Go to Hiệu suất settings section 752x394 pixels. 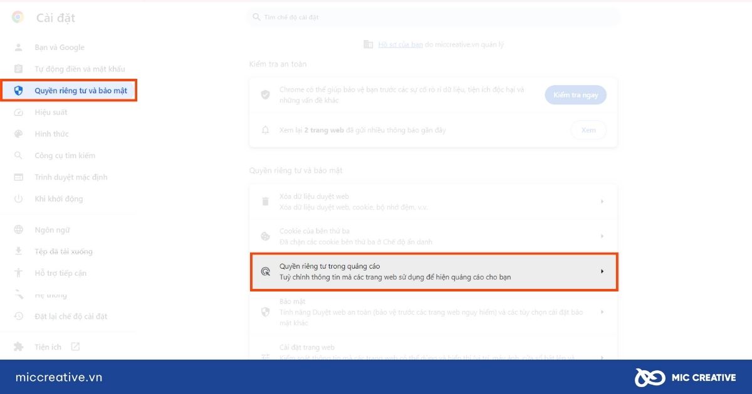click(51, 113)
